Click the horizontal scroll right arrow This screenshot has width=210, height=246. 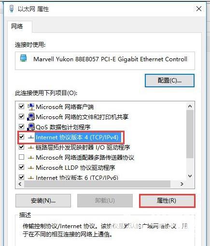point(182,184)
